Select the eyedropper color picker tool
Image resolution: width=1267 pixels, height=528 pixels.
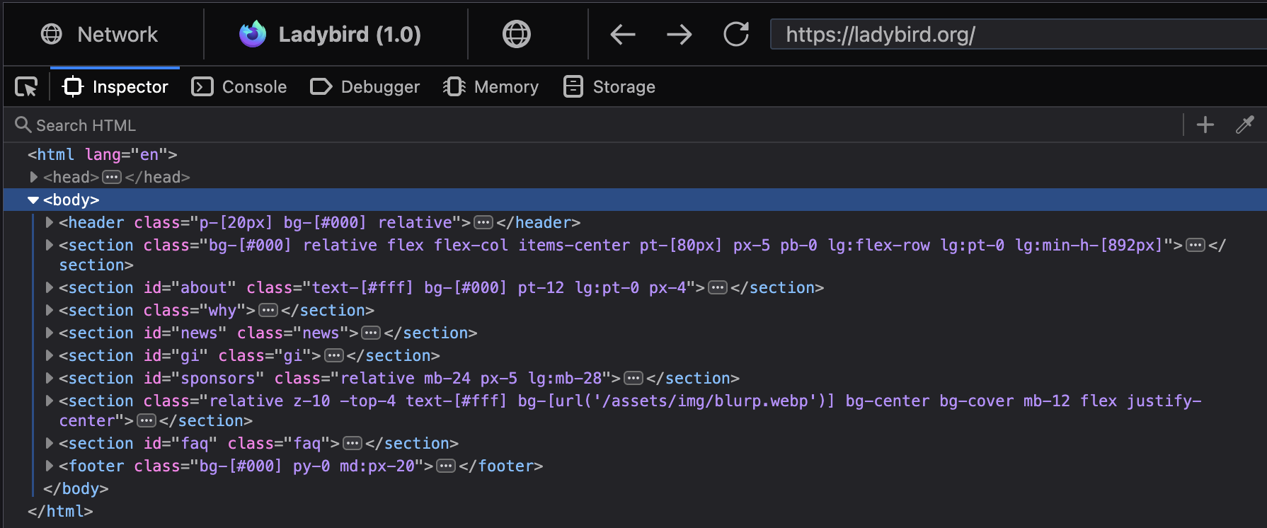coord(1244,125)
